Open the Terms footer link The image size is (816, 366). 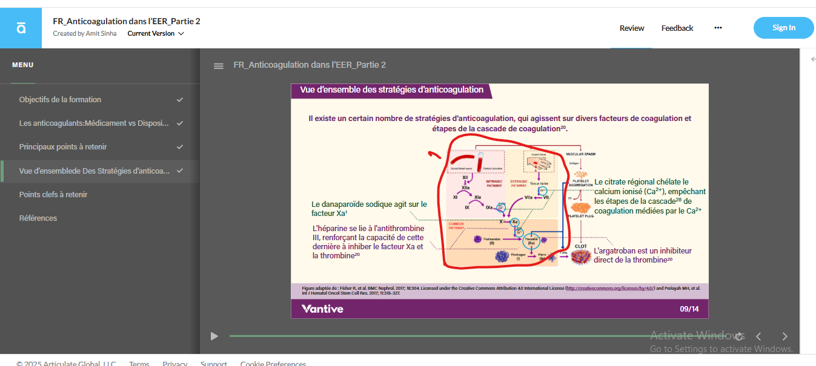tap(139, 364)
